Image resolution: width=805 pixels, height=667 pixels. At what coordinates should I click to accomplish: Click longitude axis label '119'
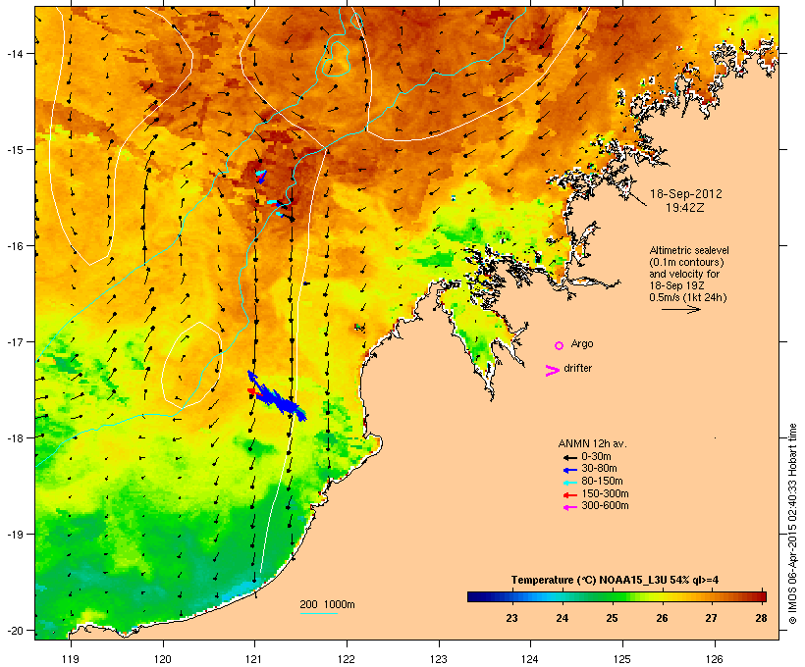(x=71, y=659)
